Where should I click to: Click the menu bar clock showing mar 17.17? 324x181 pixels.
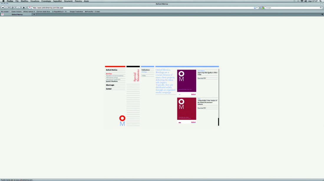coord(313,1)
